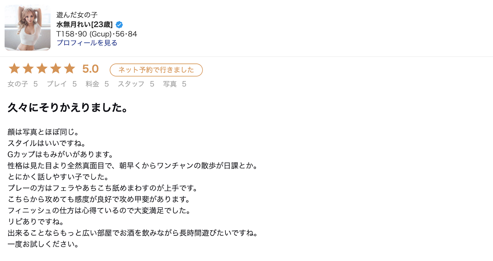This screenshot has height=261, width=493.
Task: Select the 女の子 5 sub-rating
Action: [23, 84]
